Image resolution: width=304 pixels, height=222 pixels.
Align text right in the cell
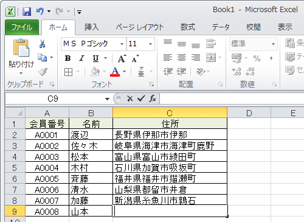pyautogui.click(x=196, y=58)
